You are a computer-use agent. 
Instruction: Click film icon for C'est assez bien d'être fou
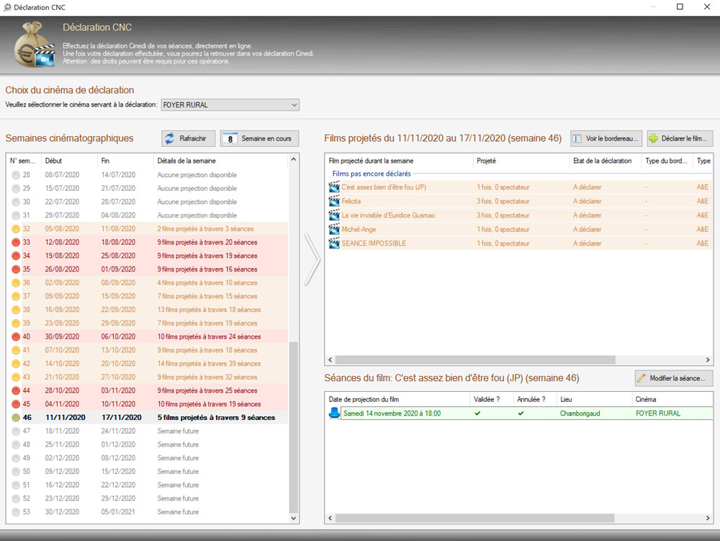click(x=334, y=187)
